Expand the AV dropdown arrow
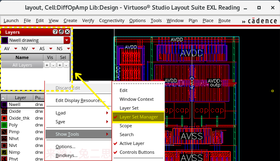The image size is (280, 161). coord(16,49)
